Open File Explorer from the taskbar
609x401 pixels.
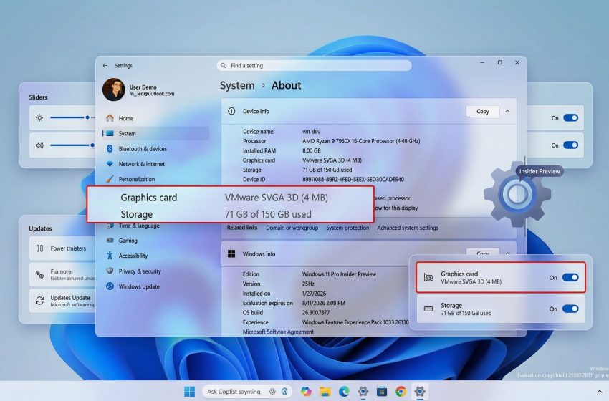tap(325, 391)
